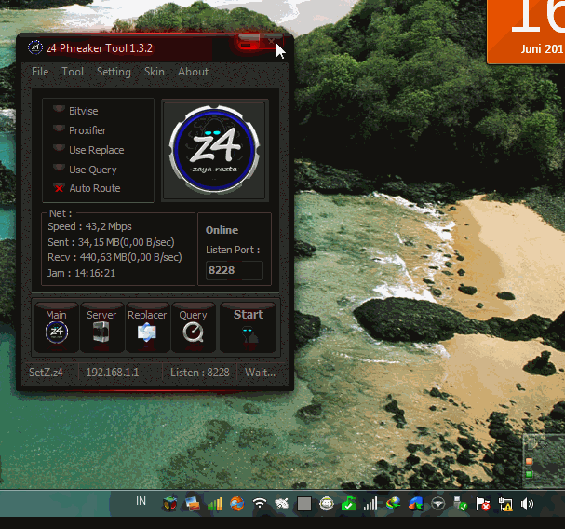Open the Setting menu
565x529 pixels.
click(114, 72)
